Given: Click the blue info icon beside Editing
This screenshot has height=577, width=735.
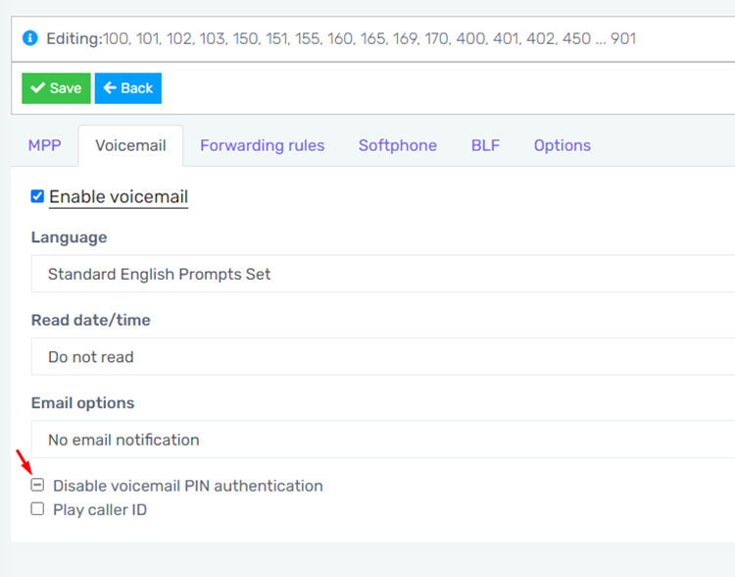Looking at the screenshot, I should pos(30,38).
